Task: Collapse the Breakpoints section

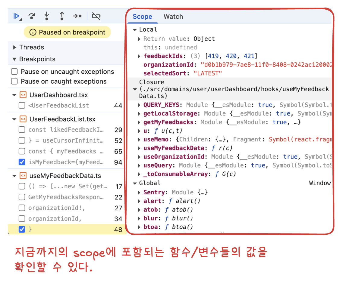Action: [x=15, y=59]
